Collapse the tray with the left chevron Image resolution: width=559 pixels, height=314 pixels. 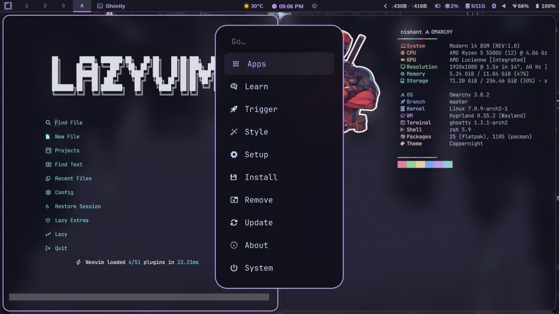pyautogui.click(x=385, y=6)
